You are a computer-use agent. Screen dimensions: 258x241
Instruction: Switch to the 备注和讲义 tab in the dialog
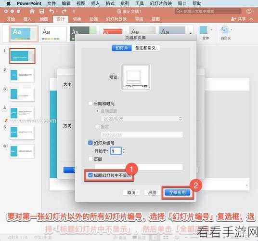pyautogui.click(x=145, y=48)
